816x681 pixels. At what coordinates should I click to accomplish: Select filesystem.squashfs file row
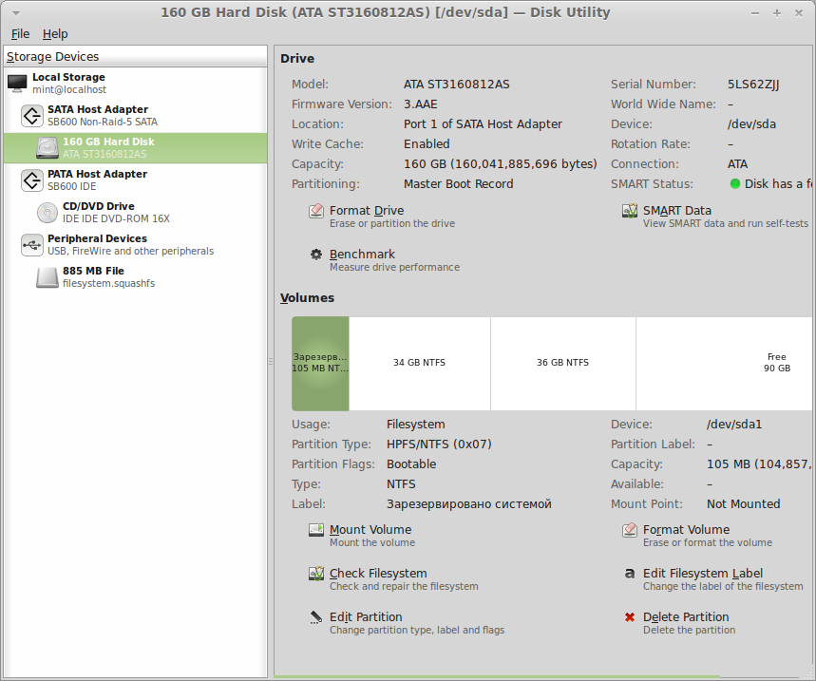(x=135, y=276)
